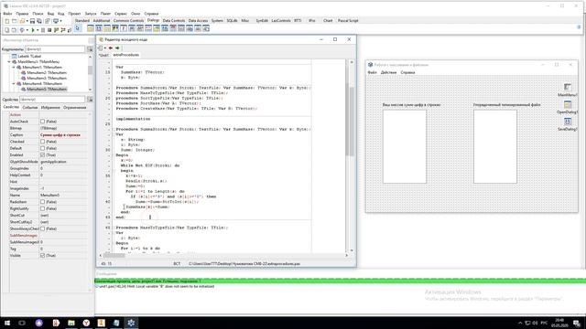Viewport: 586px width, 329px height.
Task: Click the component filter clear button
Action: pos(90,49)
